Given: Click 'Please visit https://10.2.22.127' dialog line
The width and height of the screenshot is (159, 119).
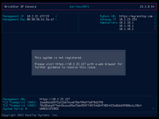Looking at the screenshot, I should tap(79, 64).
